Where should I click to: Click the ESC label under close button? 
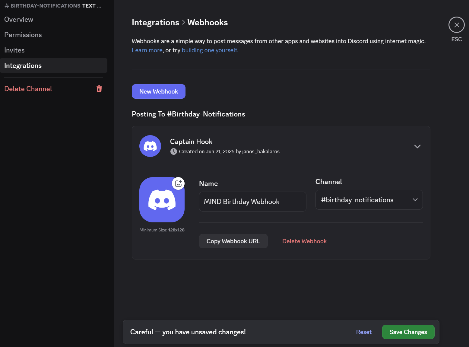[457, 39]
